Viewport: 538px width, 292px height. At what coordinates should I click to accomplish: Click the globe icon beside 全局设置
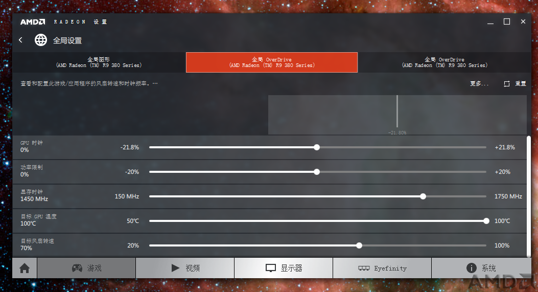pos(41,40)
